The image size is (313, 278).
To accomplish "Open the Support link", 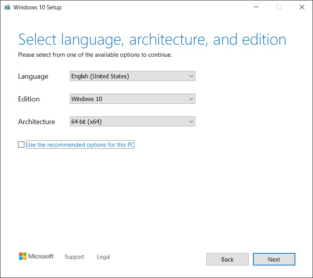I will pyautogui.click(x=75, y=257).
